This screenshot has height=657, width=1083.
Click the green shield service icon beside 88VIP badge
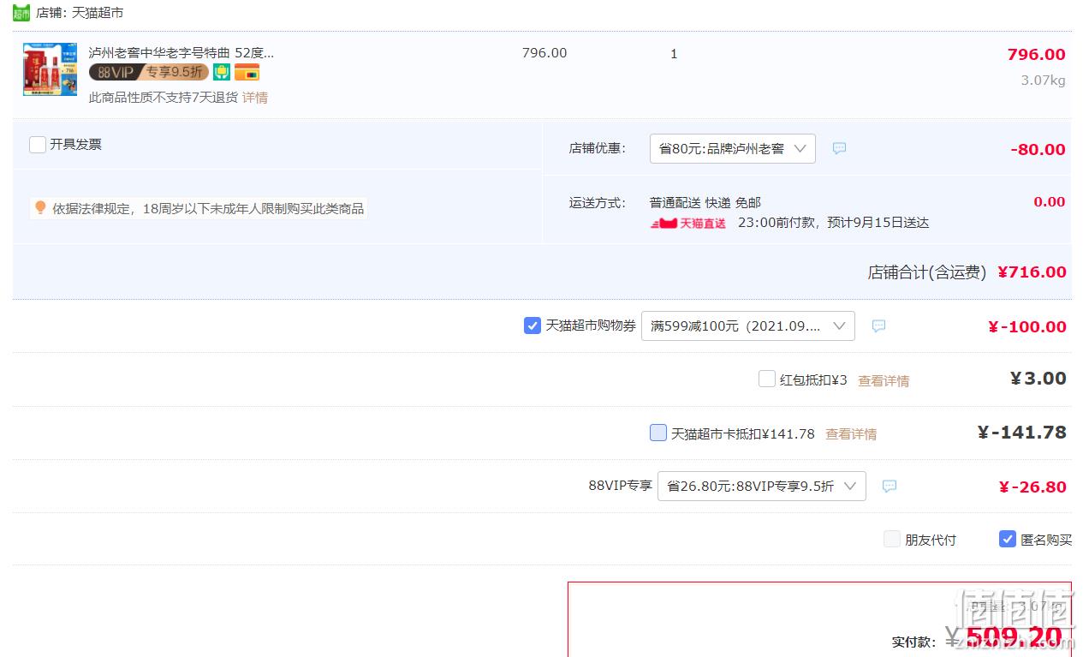tap(222, 72)
